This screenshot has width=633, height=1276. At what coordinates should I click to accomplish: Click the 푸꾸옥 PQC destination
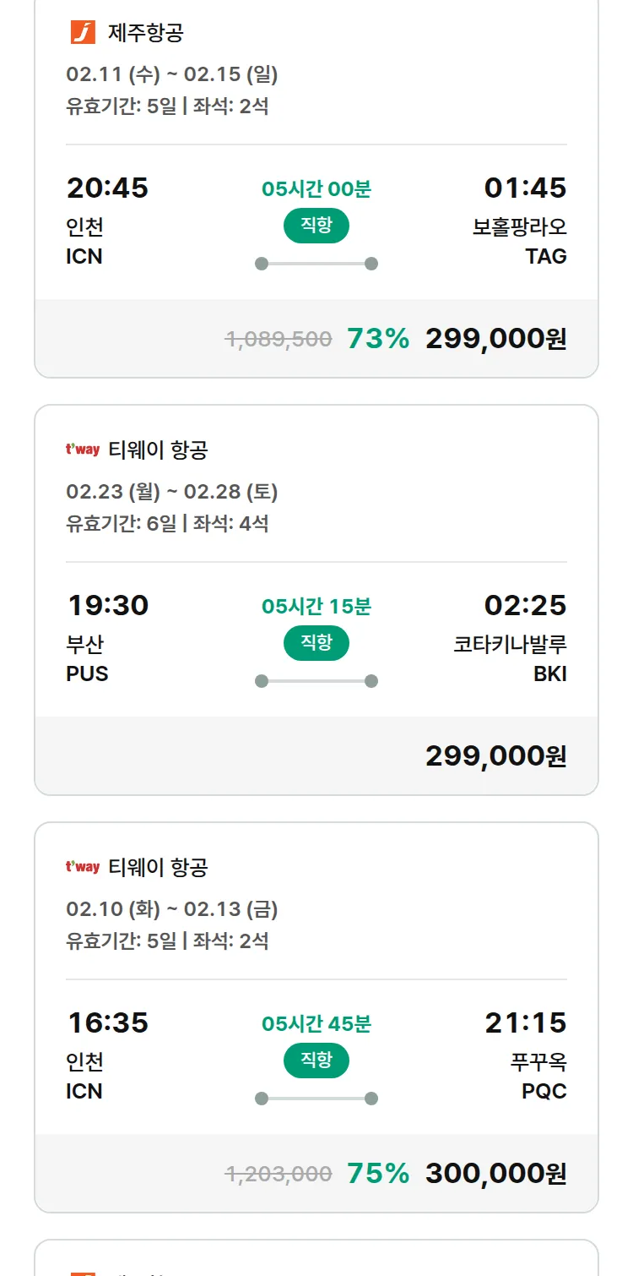click(538, 1076)
